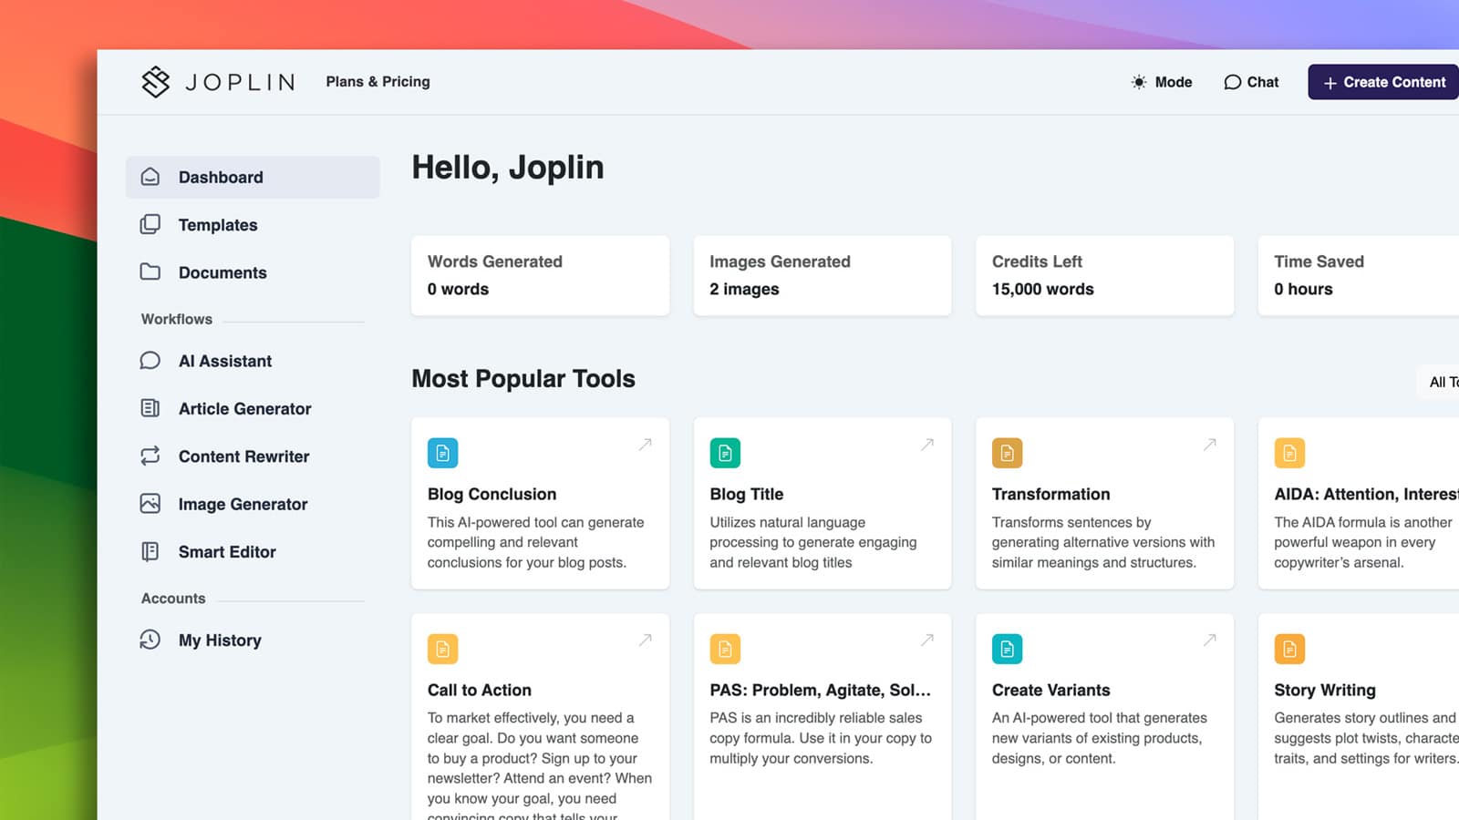The height and width of the screenshot is (820, 1459).
Task: Click the Chat bubble icon
Action: pyautogui.click(x=1232, y=82)
